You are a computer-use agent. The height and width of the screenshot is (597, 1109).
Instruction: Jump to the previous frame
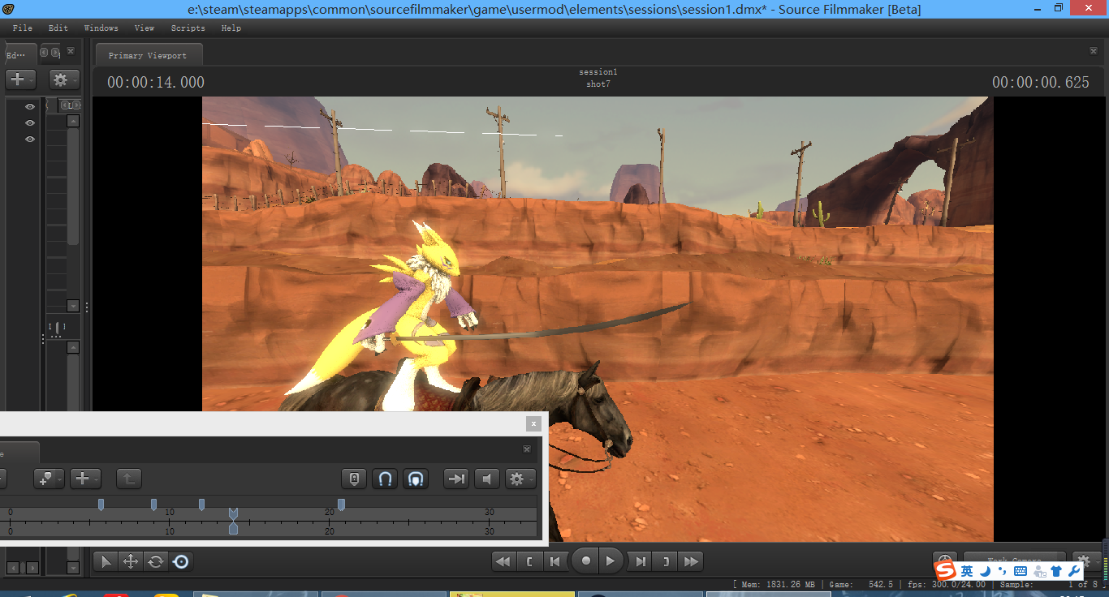pyautogui.click(x=555, y=561)
